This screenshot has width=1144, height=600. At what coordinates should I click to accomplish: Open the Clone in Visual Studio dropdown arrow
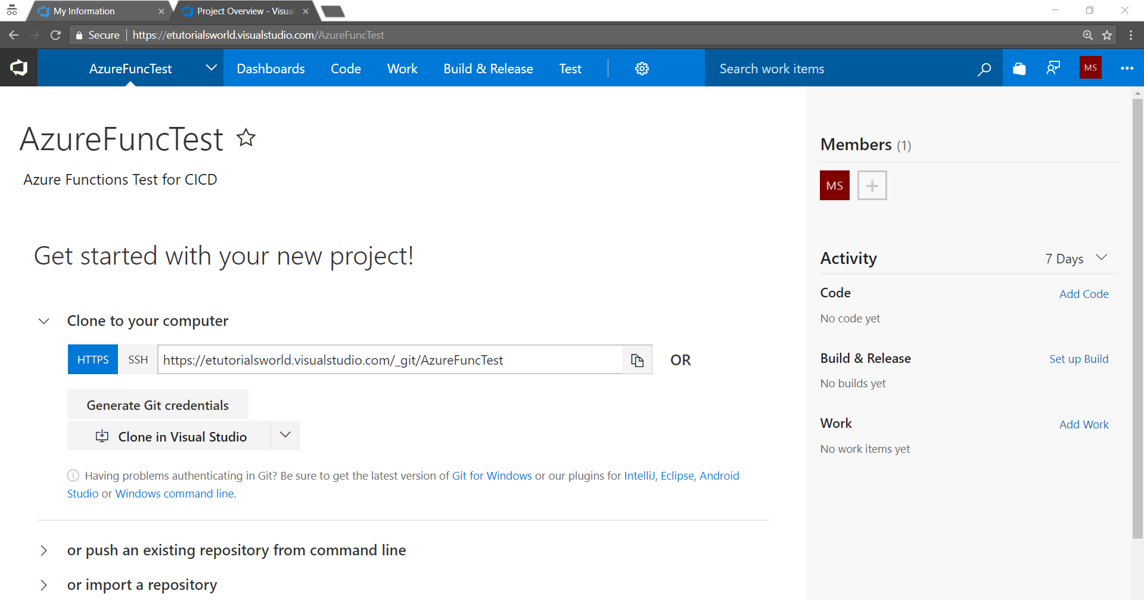tap(285, 436)
